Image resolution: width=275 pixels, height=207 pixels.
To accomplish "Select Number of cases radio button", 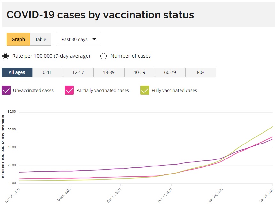I will tap(103, 56).
